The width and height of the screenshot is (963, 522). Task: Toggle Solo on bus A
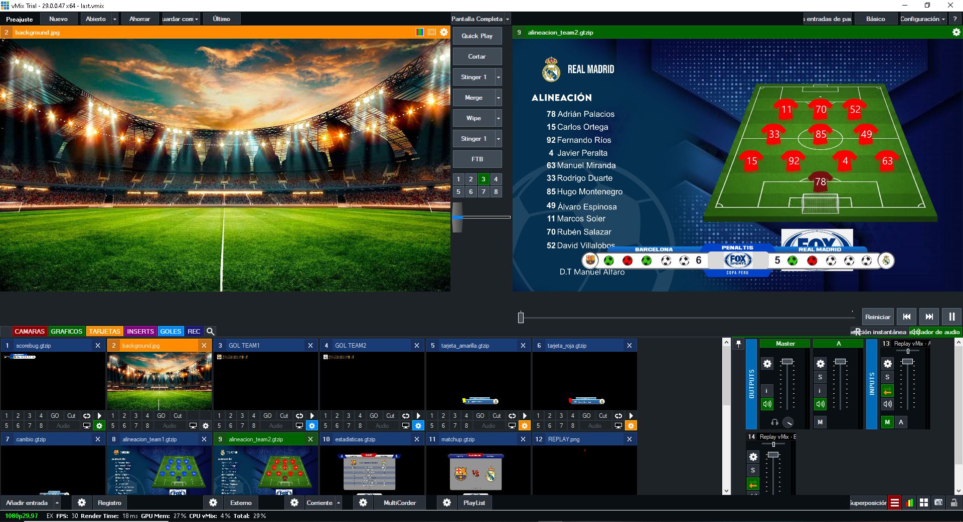click(x=820, y=377)
